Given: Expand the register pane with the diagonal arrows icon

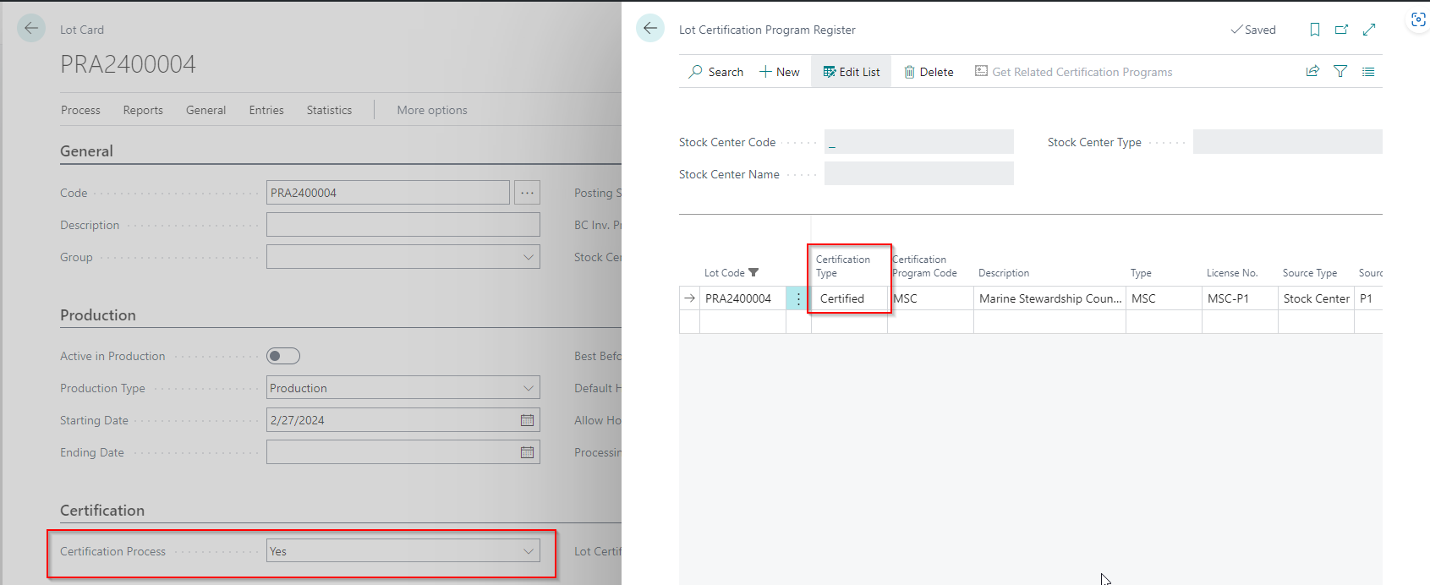Looking at the screenshot, I should click(x=1369, y=30).
